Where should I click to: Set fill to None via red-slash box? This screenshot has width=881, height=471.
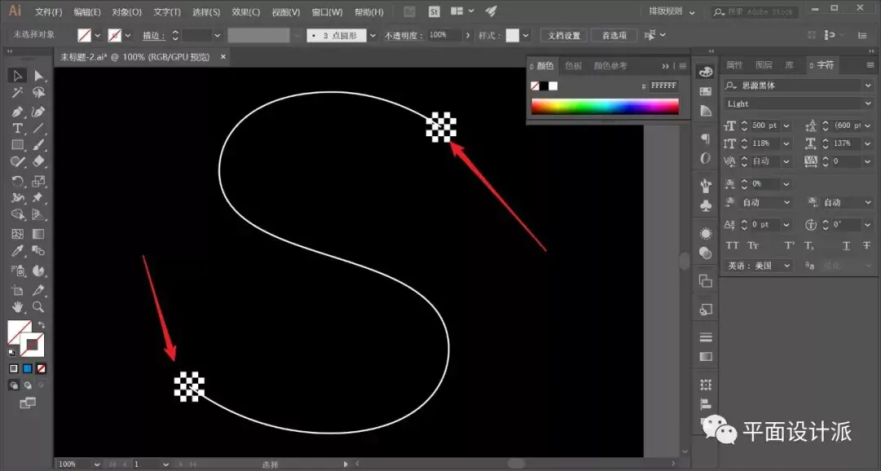(41, 369)
